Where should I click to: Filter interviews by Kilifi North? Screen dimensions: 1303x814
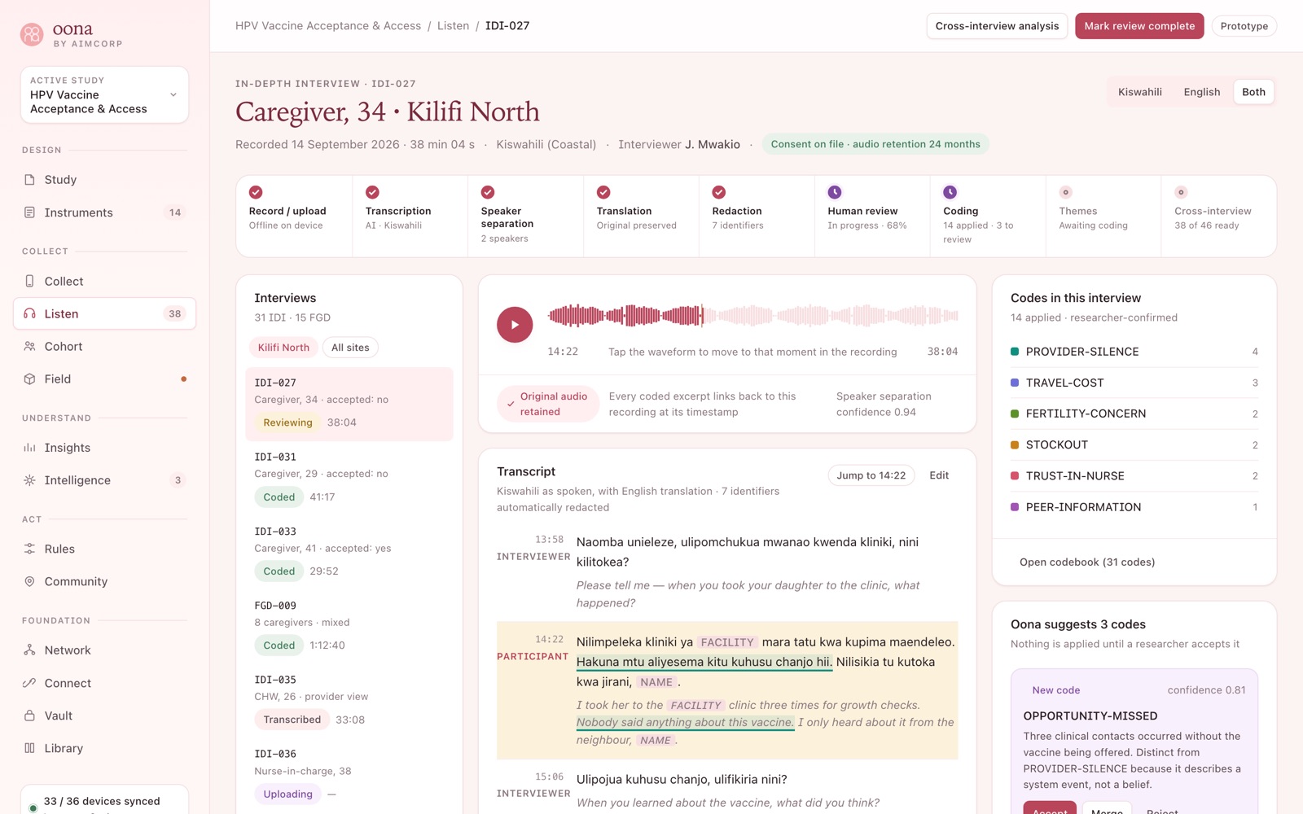(283, 348)
